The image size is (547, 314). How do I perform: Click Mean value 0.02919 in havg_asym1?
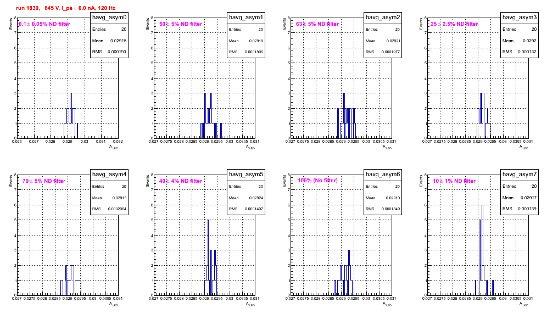tap(256, 41)
